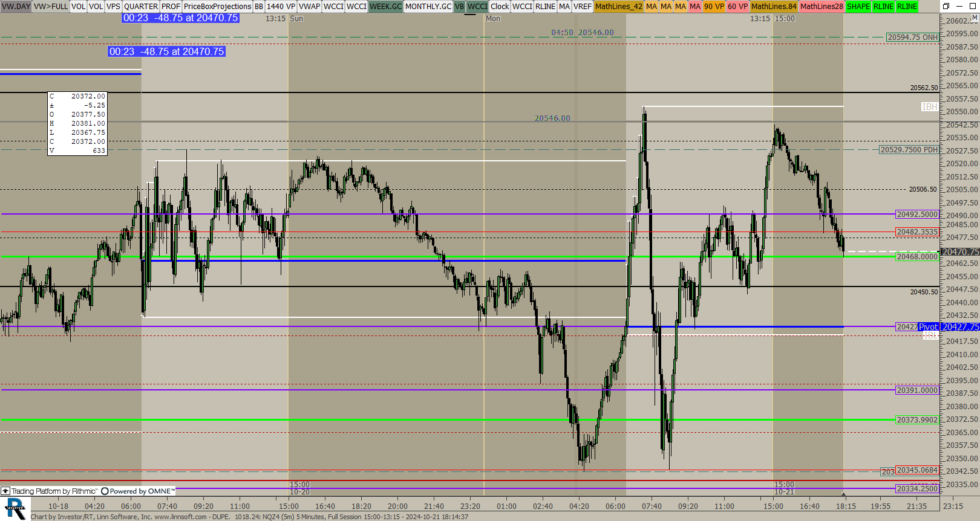Toggle the green SHAPE button
This screenshot has width=980, height=521.
(858, 7)
